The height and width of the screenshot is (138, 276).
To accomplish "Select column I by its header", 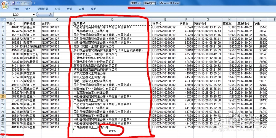I will 245,20.
